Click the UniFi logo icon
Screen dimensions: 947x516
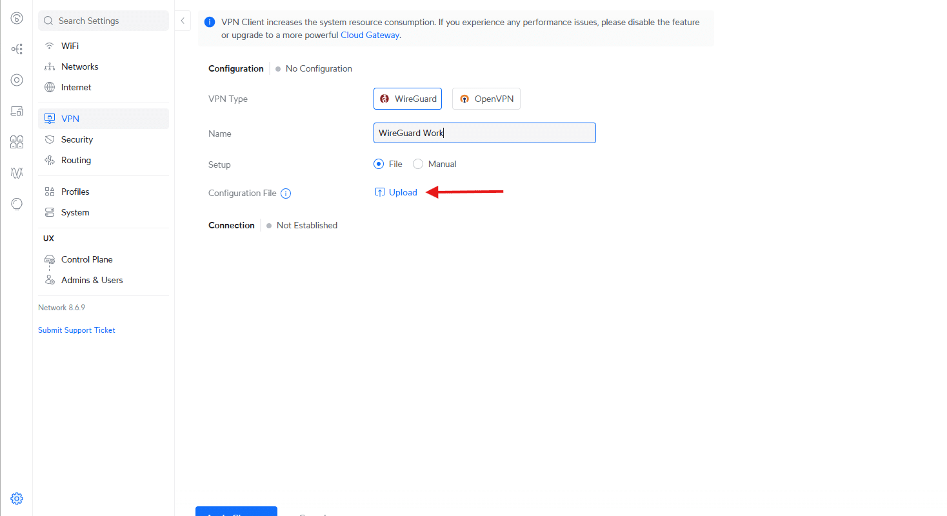pos(17,18)
